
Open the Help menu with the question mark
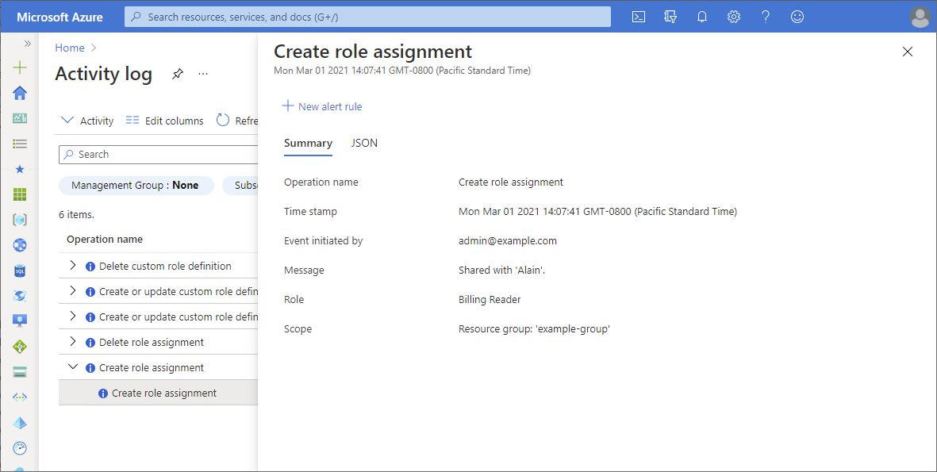(765, 16)
